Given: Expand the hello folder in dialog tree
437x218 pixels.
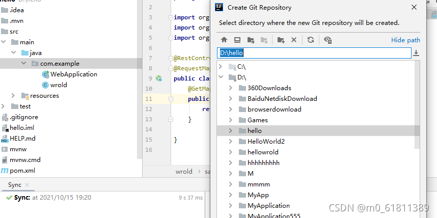Looking at the screenshot, I should 231,130.
